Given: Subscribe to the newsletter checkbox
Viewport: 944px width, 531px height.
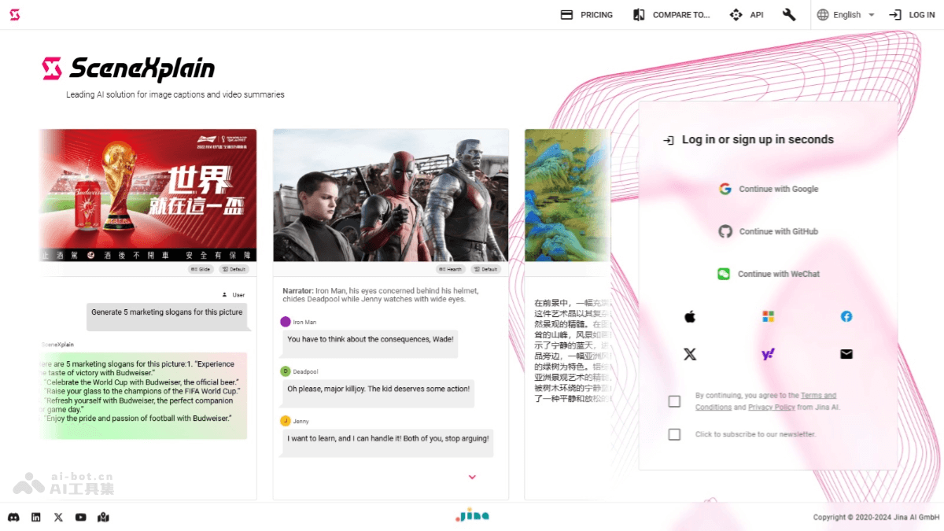Looking at the screenshot, I should click(x=674, y=434).
